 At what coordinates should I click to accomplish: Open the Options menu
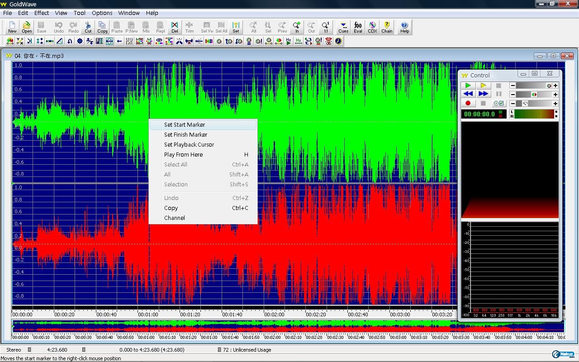(x=102, y=13)
